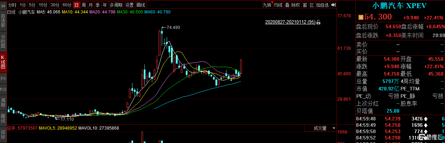Switch to 年 yearly candles
This screenshot has height=143, width=445.
[105, 5]
